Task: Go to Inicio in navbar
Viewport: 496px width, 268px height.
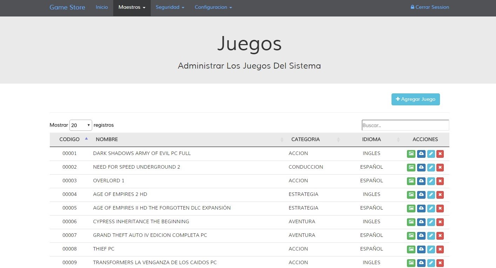Action: tap(102, 7)
